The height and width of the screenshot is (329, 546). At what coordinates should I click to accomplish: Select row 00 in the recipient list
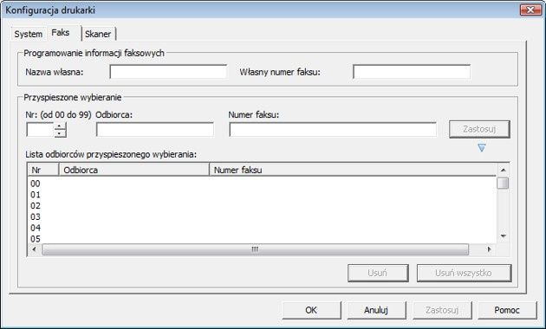pos(262,184)
